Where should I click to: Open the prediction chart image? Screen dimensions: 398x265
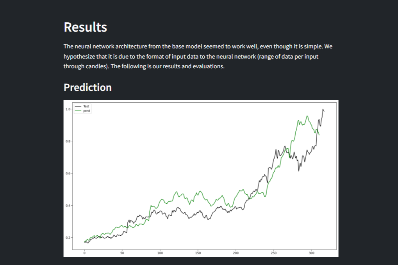click(201, 178)
